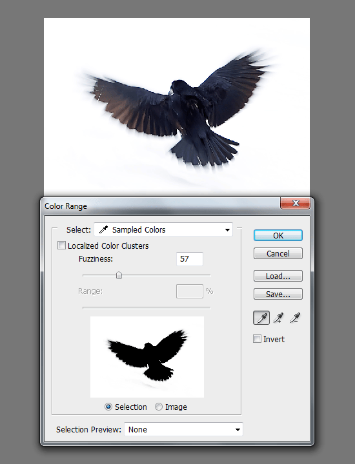This screenshot has width=355, height=464.
Task: Choose the Image radio button
Action: (159, 407)
